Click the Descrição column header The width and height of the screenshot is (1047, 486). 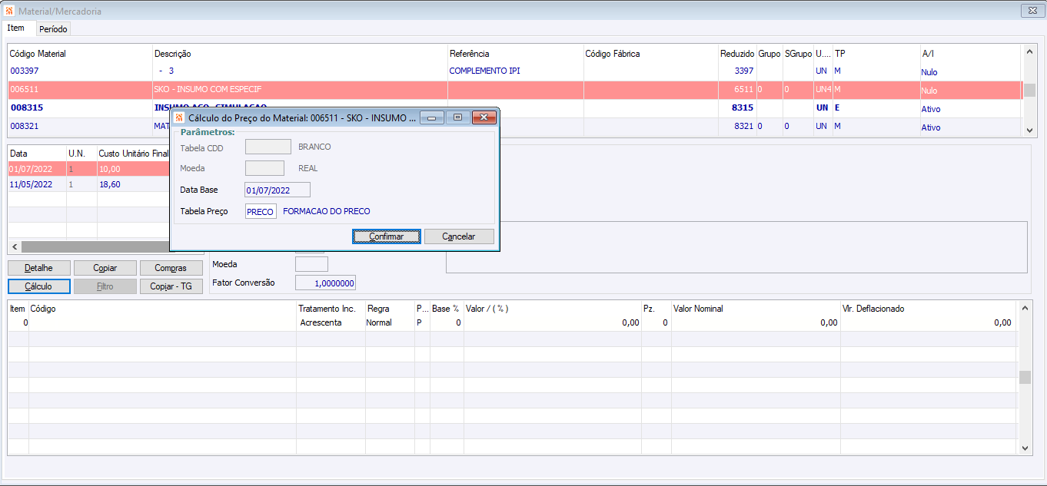pos(173,54)
